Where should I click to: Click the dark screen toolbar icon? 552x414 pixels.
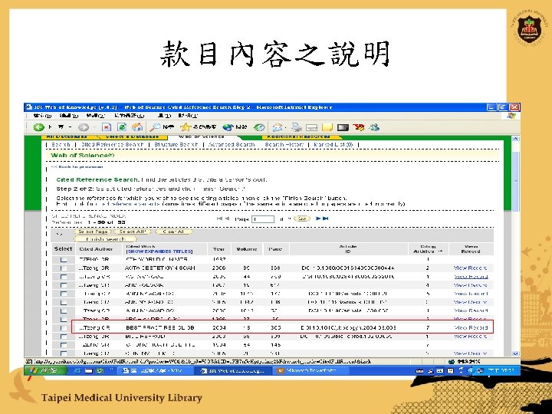coord(343,127)
